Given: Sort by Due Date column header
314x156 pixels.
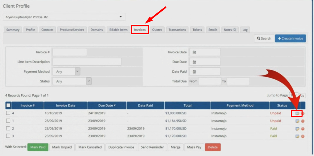Looking at the screenshot, I should 107,105.
